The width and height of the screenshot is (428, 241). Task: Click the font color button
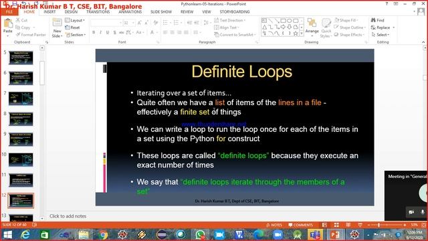point(152,33)
